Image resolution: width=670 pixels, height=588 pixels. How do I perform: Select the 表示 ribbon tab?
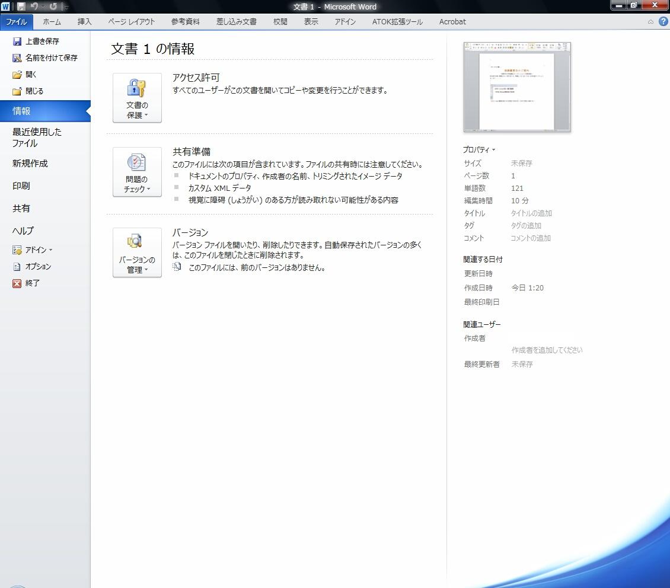(x=311, y=22)
